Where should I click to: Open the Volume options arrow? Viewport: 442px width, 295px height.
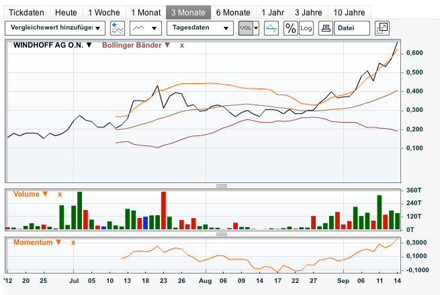45,194
